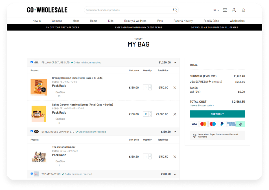
Task: Collapse the Top Attraction section
Action: pos(175,174)
